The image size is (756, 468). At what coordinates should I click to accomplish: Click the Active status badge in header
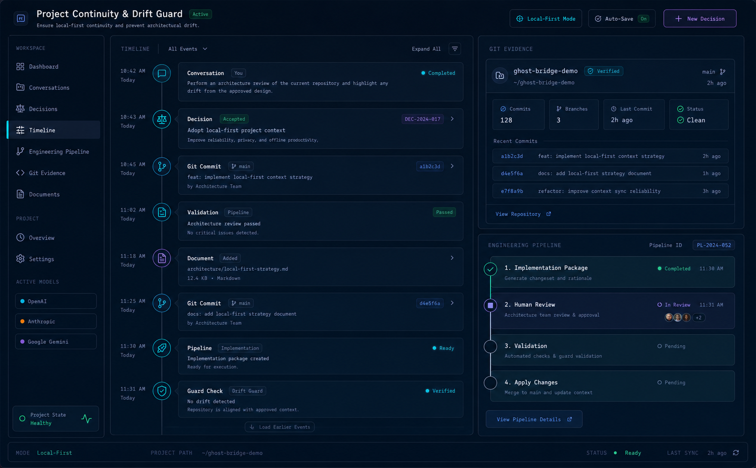tap(200, 14)
